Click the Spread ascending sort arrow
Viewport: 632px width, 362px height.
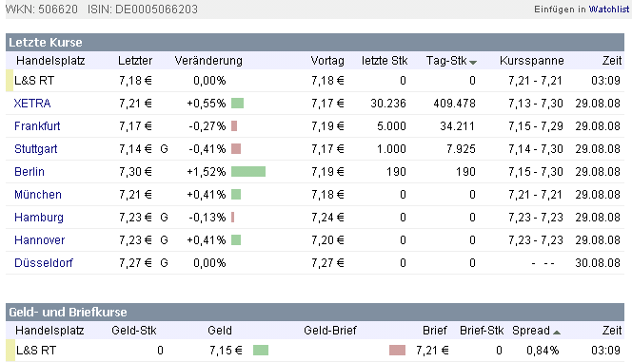click(x=557, y=333)
